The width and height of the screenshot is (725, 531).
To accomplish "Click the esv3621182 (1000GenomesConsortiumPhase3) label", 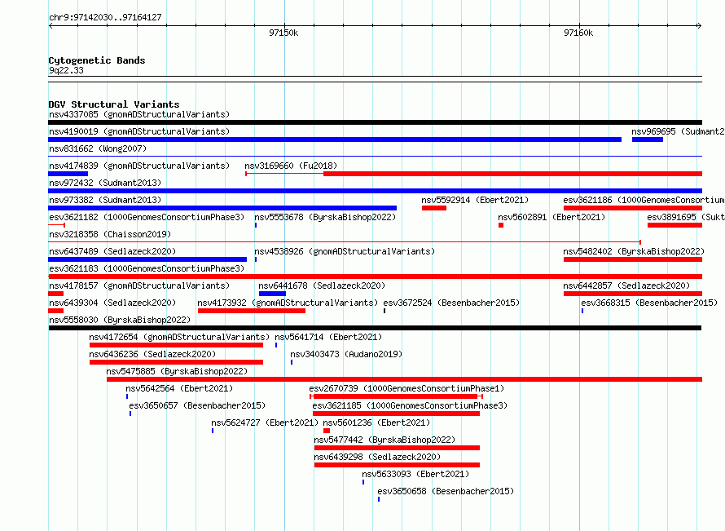I will 147,217.
